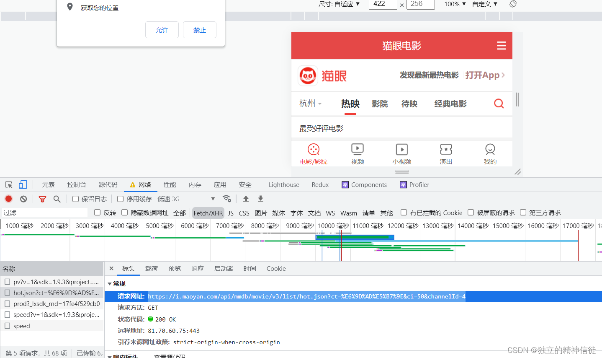Export HAR file download icon
Viewport: 602px width, 358px height.
pyautogui.click(x=260, y=199)
